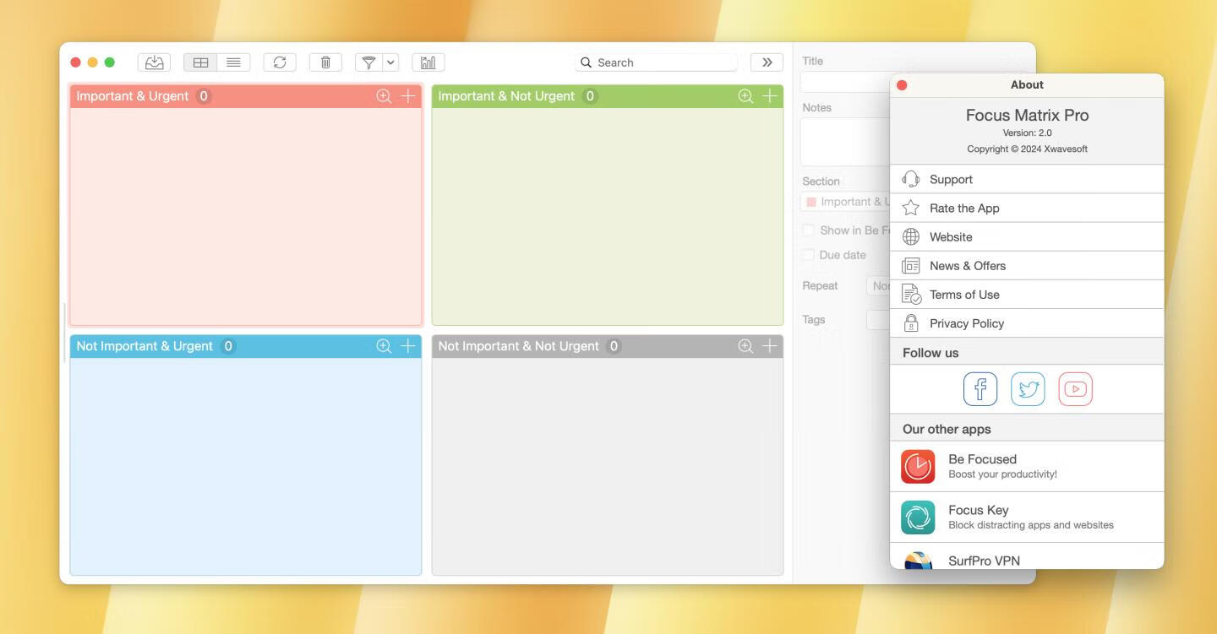Add task to Not Important & Not Urgent quadrant
The image size is (1217, 634).
coord(770,346)
